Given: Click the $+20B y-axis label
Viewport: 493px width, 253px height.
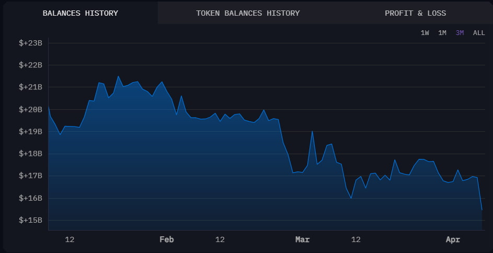Looking at the screenshot, I should point(30,109).
